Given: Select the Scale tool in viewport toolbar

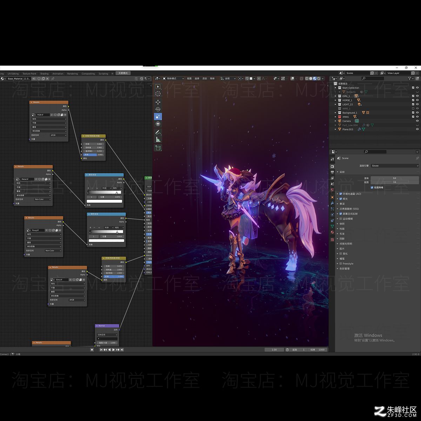Looking at the screenshot, I should click(158, 116).
